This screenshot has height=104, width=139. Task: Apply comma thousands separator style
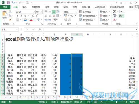tap(75, 16)
